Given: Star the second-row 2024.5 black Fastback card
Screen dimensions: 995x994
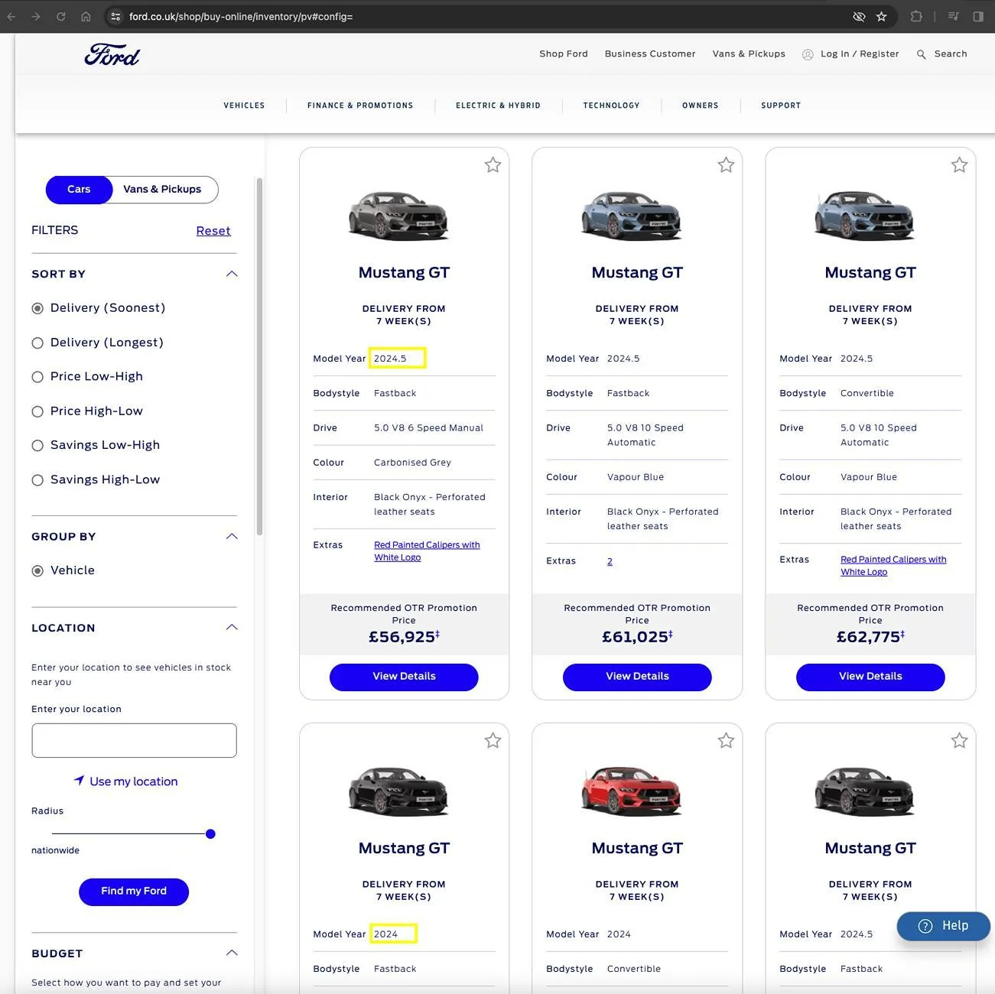Looking at the screenshot, I should pos(959,740).
